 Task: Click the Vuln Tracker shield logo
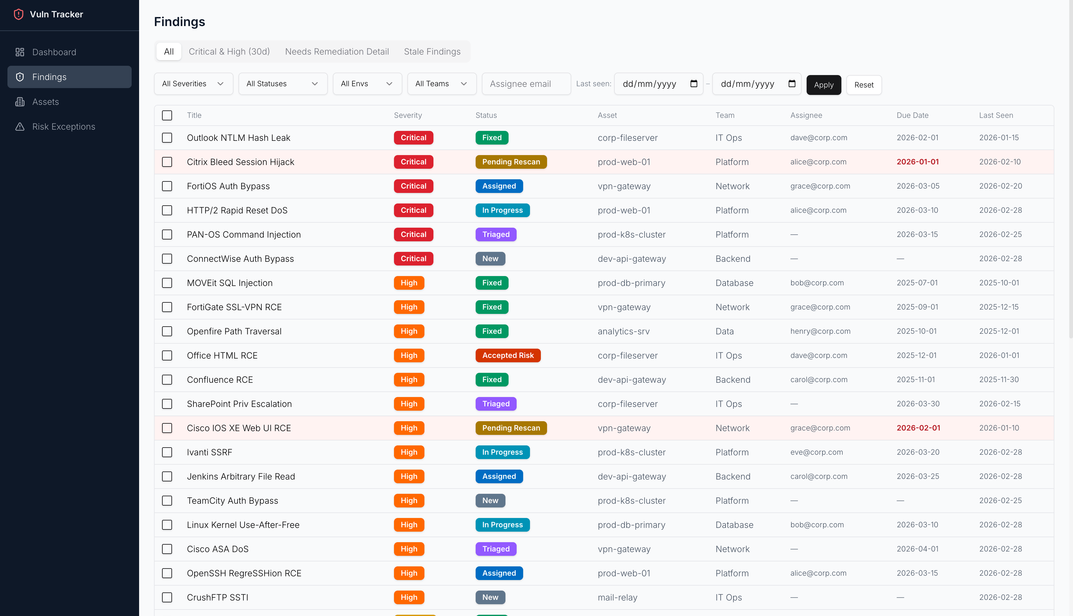tap(19, 14)
